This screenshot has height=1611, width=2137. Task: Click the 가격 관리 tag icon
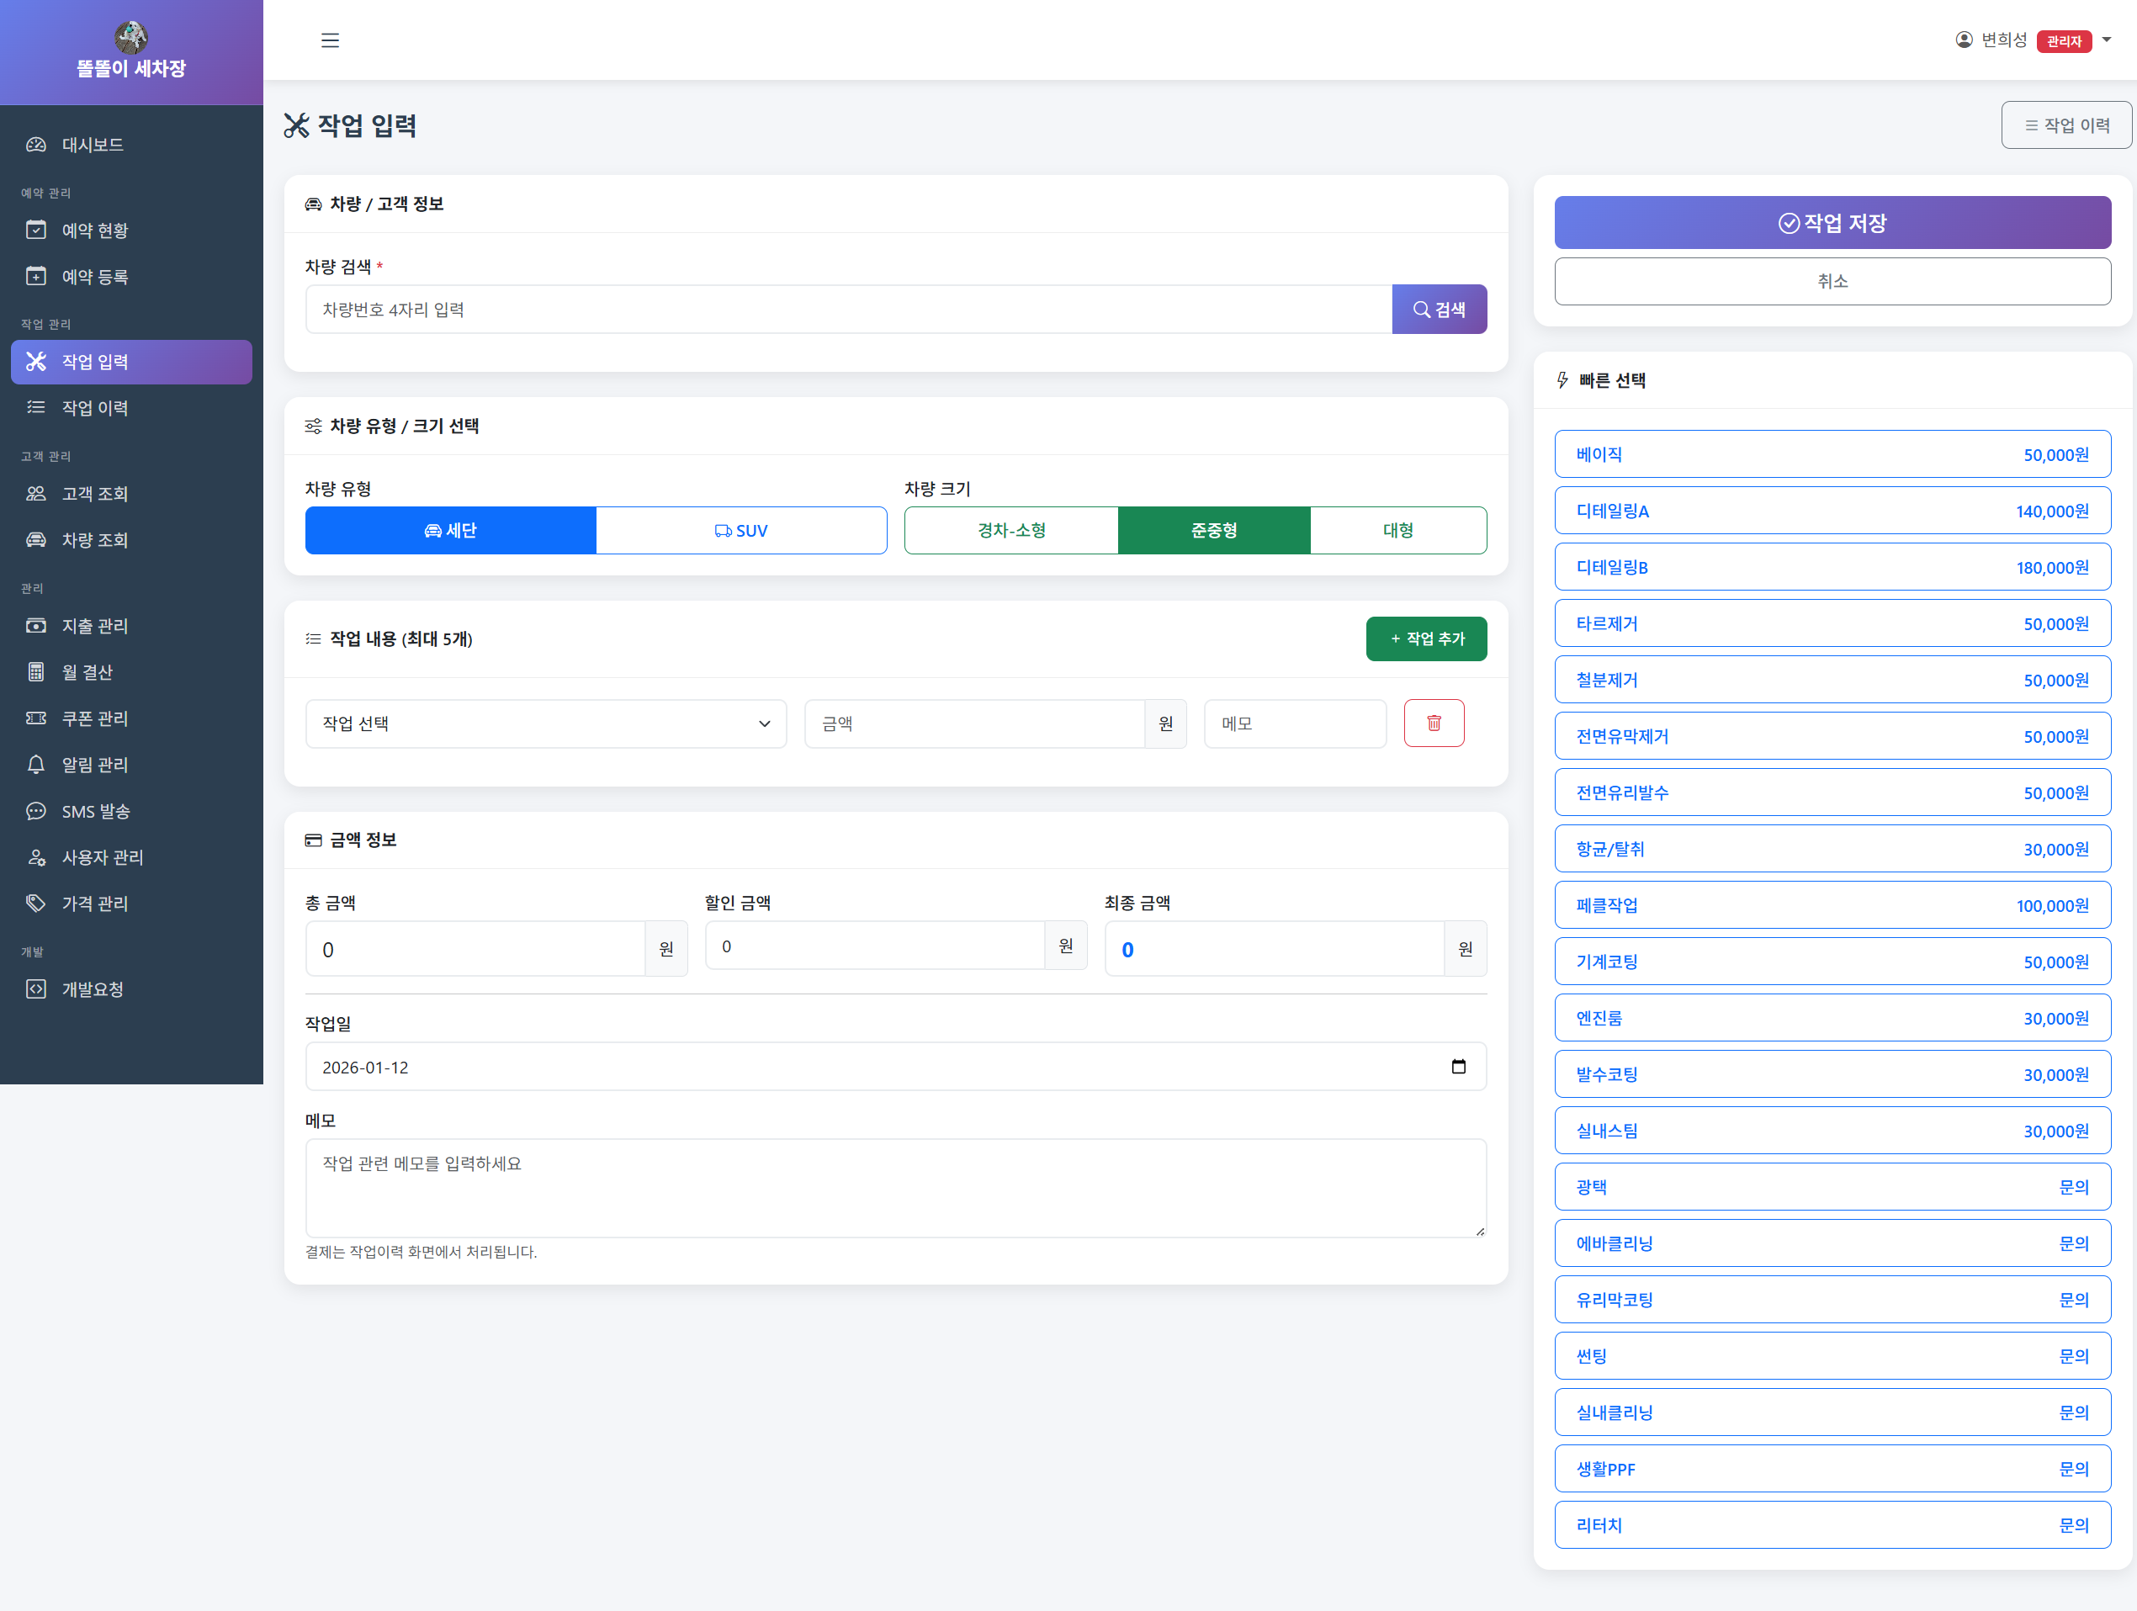tap(35, 903)
